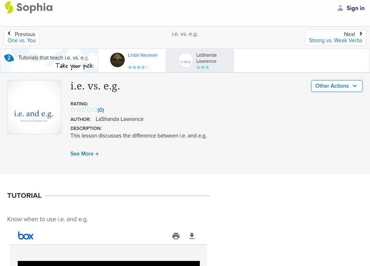Screen dimensions: 370x266
Task: Click the i.e. and e.g. tutorial thumbnail
Action: [34, 107]
